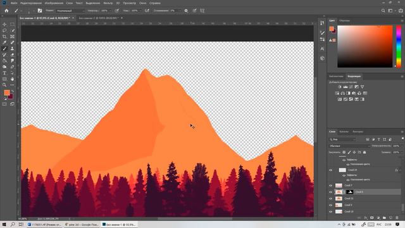Toggle pressure for opacity button
This screenshot has width=405, height=228.
(116, 11)
